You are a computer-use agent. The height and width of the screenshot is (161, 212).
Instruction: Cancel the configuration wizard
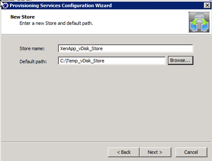191,152
